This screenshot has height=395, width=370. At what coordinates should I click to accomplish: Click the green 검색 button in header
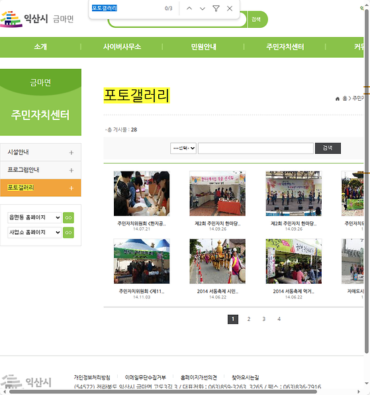coord(257,19)
